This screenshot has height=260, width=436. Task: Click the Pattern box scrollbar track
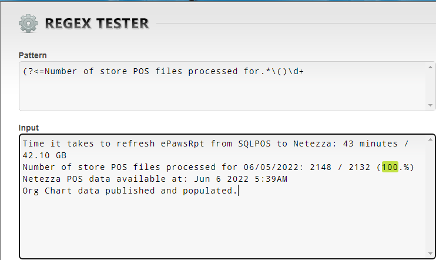coord(428,86)
